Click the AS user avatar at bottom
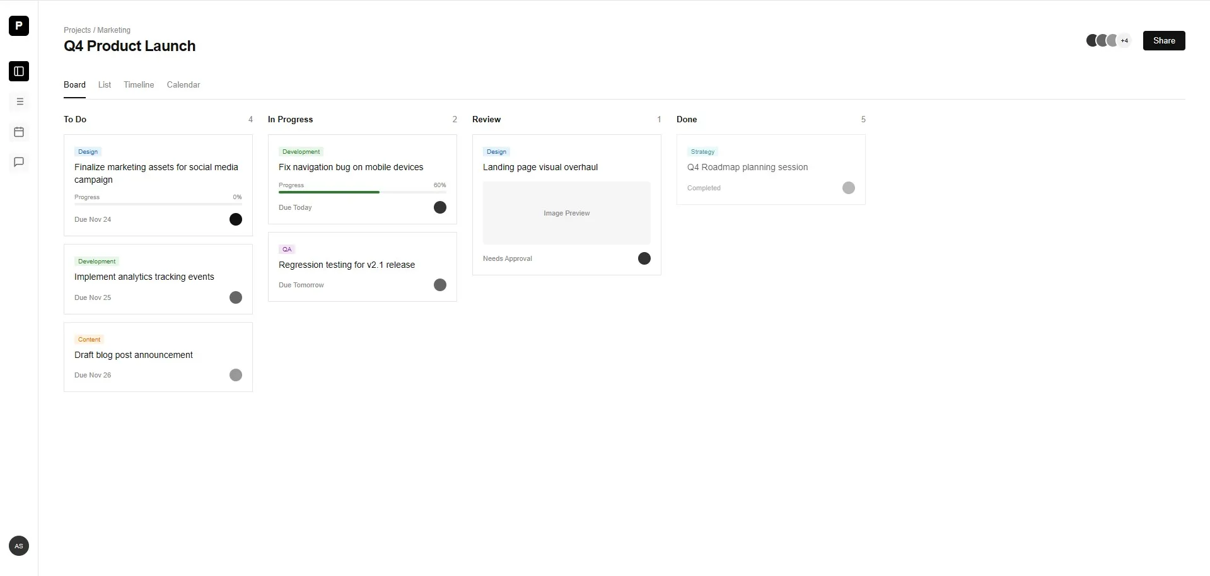Image resolution: width=1210 pixels, height=576 pixels. (x=18, y=546)
